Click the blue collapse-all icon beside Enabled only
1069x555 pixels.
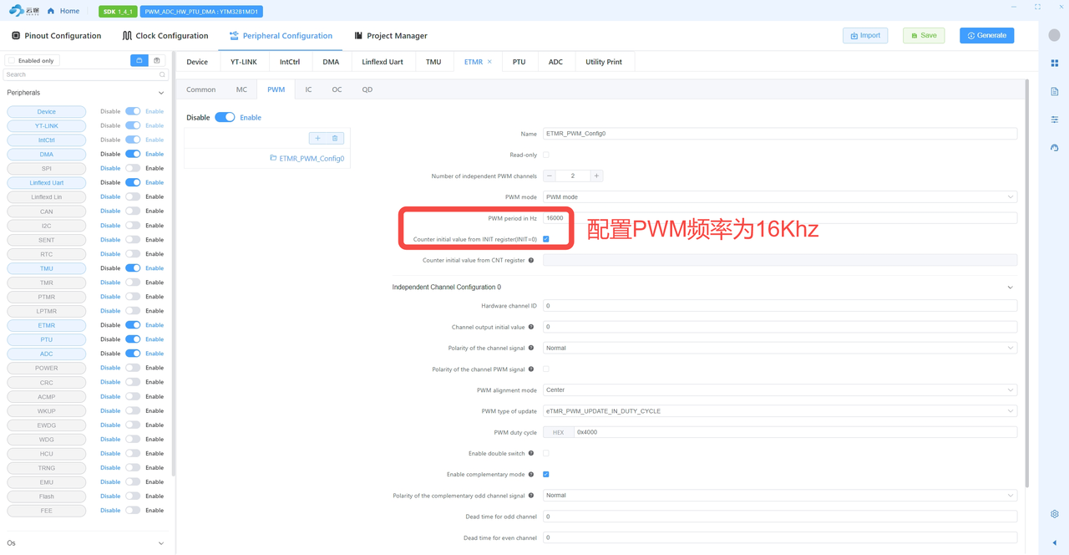point(139,60)
